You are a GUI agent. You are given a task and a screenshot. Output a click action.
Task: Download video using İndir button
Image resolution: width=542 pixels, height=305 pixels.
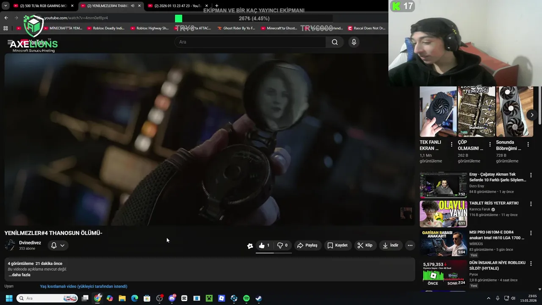[x=390, y=245]
